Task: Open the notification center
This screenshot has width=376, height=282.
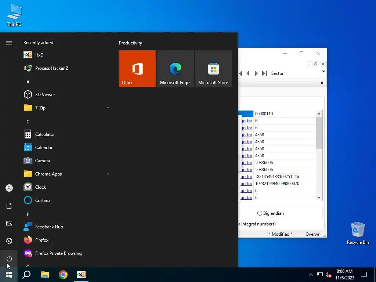Action: pos(364,275)
